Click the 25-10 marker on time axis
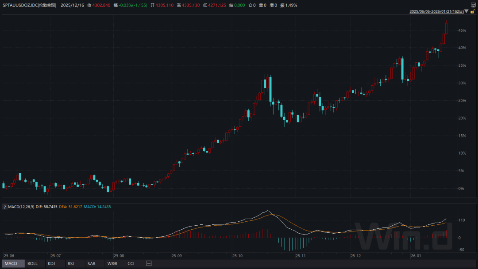The image size is (478, 269). click(237, 256)
